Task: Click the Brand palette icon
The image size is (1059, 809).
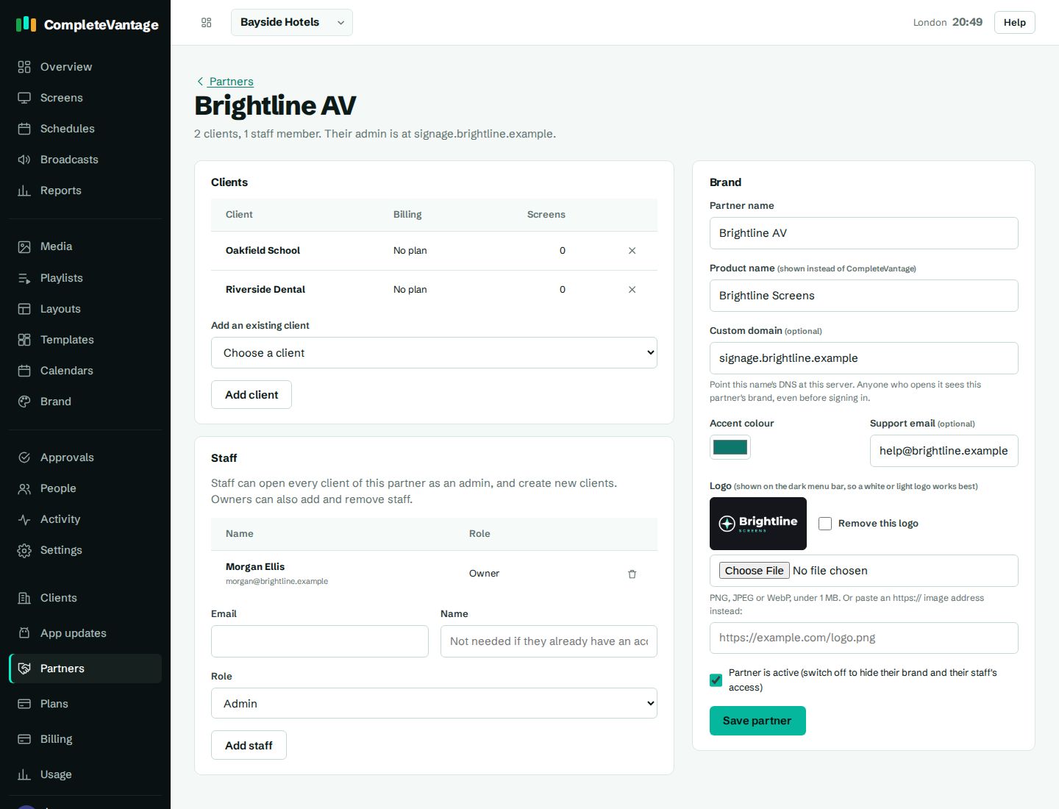Action: (x=24, y=402)
